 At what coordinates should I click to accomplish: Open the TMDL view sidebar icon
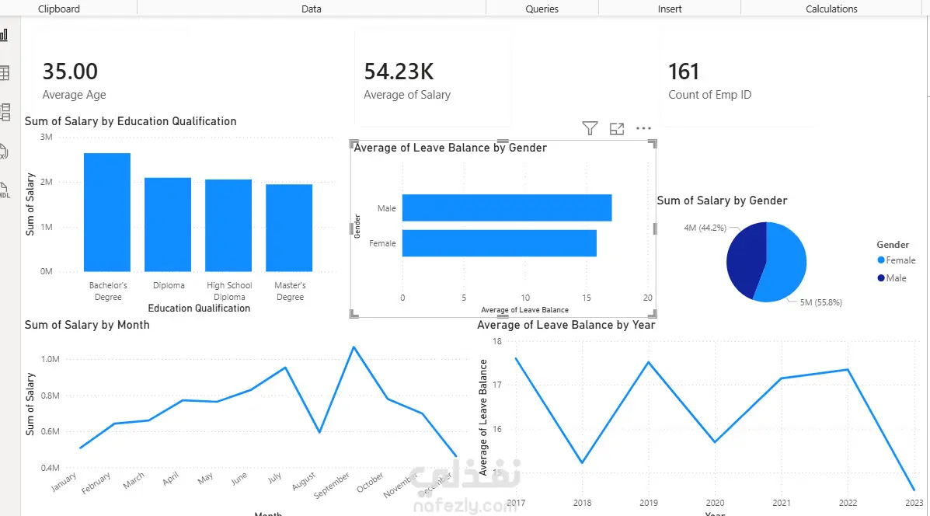(x=4, y=190)
